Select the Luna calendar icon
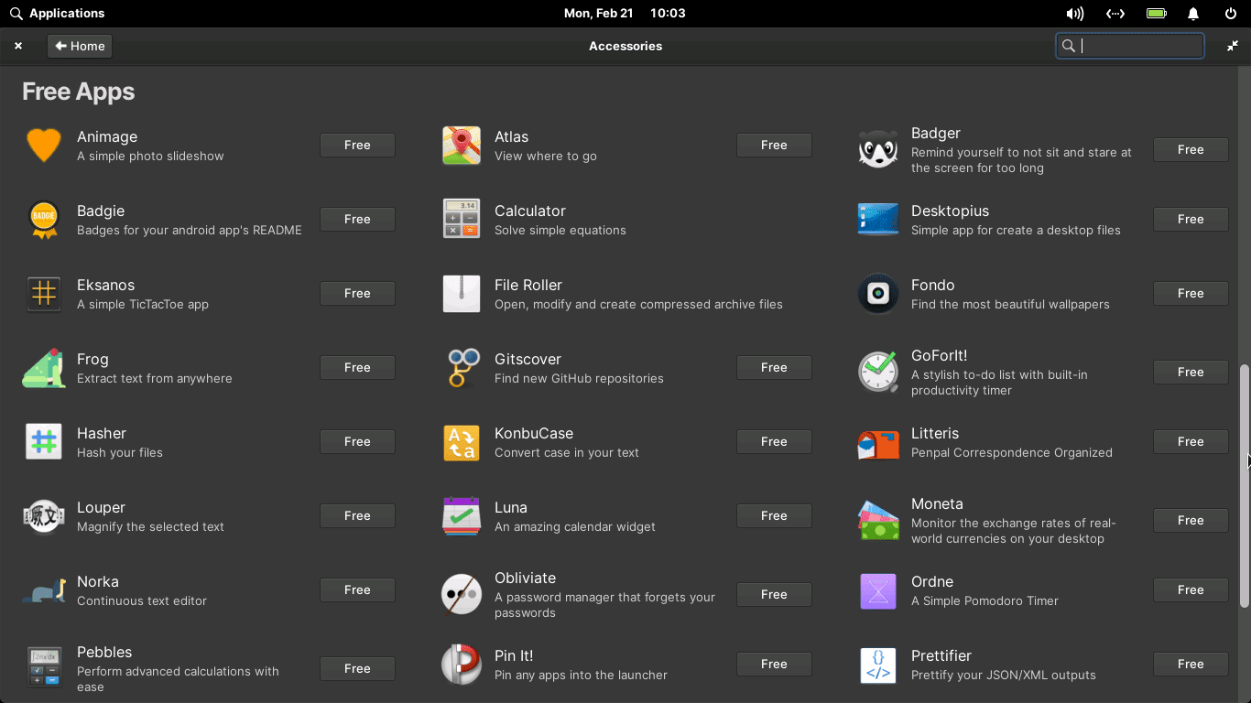The image size is (1251, 703). tap(461, 515)
